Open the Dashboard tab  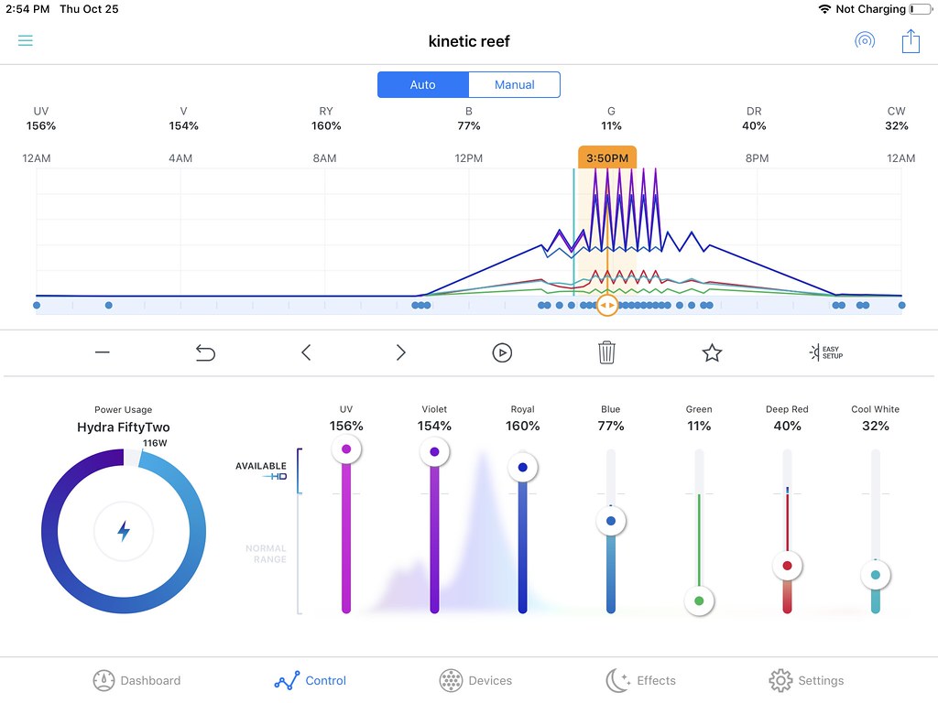click(x=137, y=680)
